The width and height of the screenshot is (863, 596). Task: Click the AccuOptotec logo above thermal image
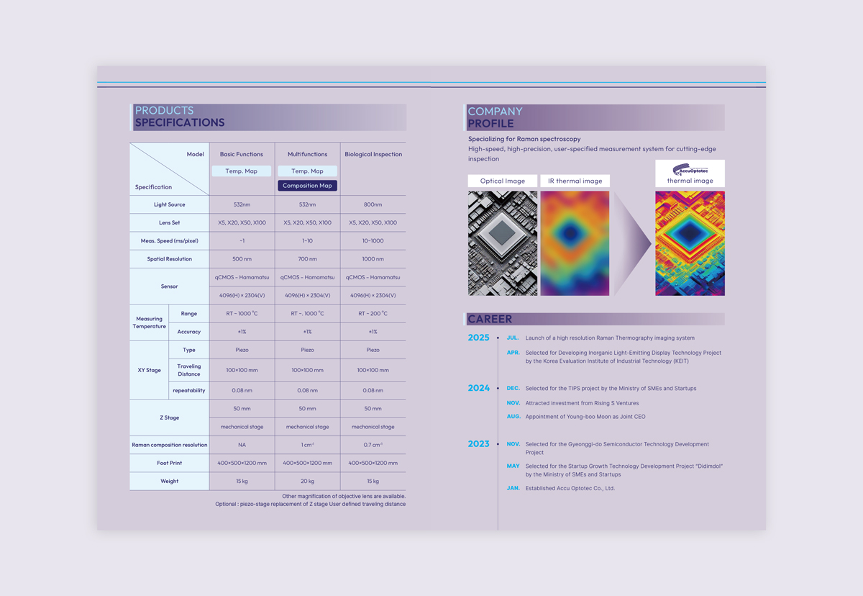coord(690,169)
